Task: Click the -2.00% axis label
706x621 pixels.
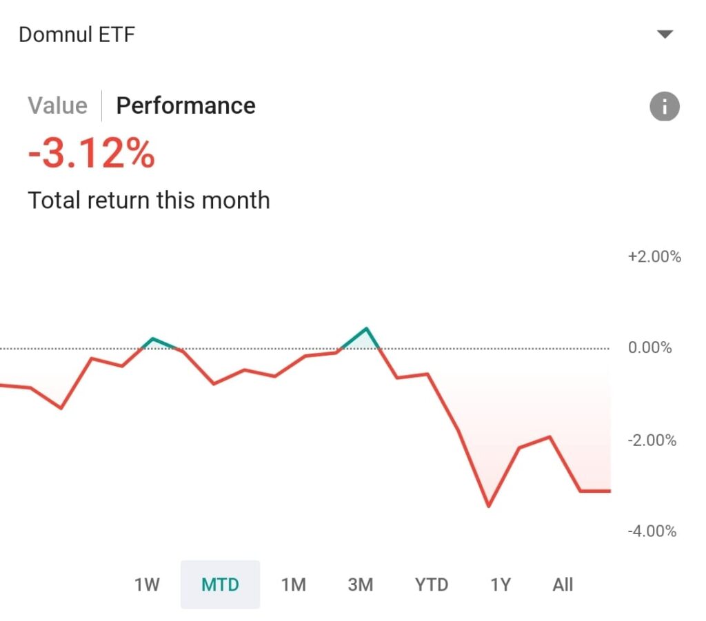Action: pos(652,440)
